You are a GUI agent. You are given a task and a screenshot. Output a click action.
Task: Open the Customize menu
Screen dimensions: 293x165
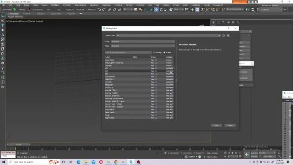(x=106, y=5)
